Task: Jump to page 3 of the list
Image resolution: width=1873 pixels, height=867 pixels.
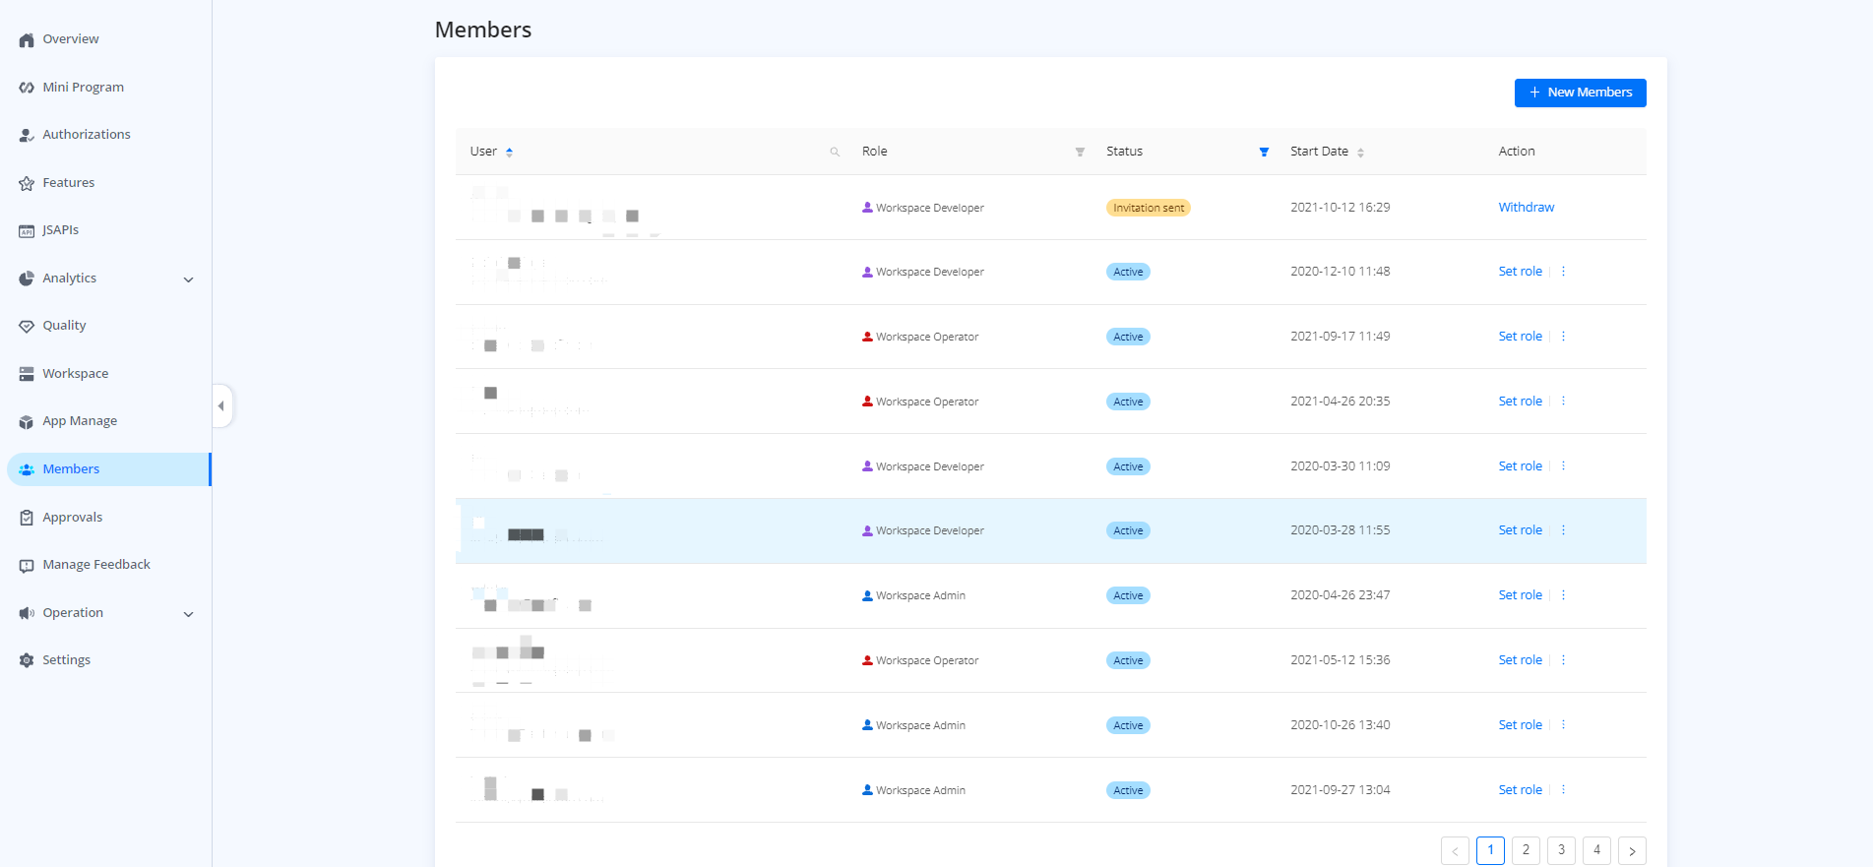Action: (1561, 850)
